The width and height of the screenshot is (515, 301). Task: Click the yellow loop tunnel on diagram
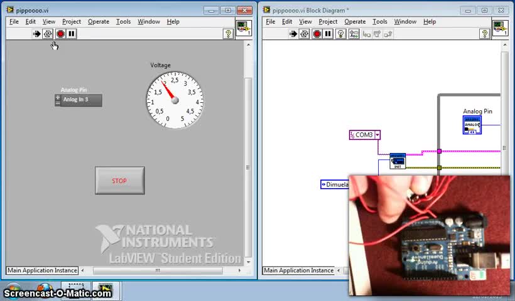point(439,168)
